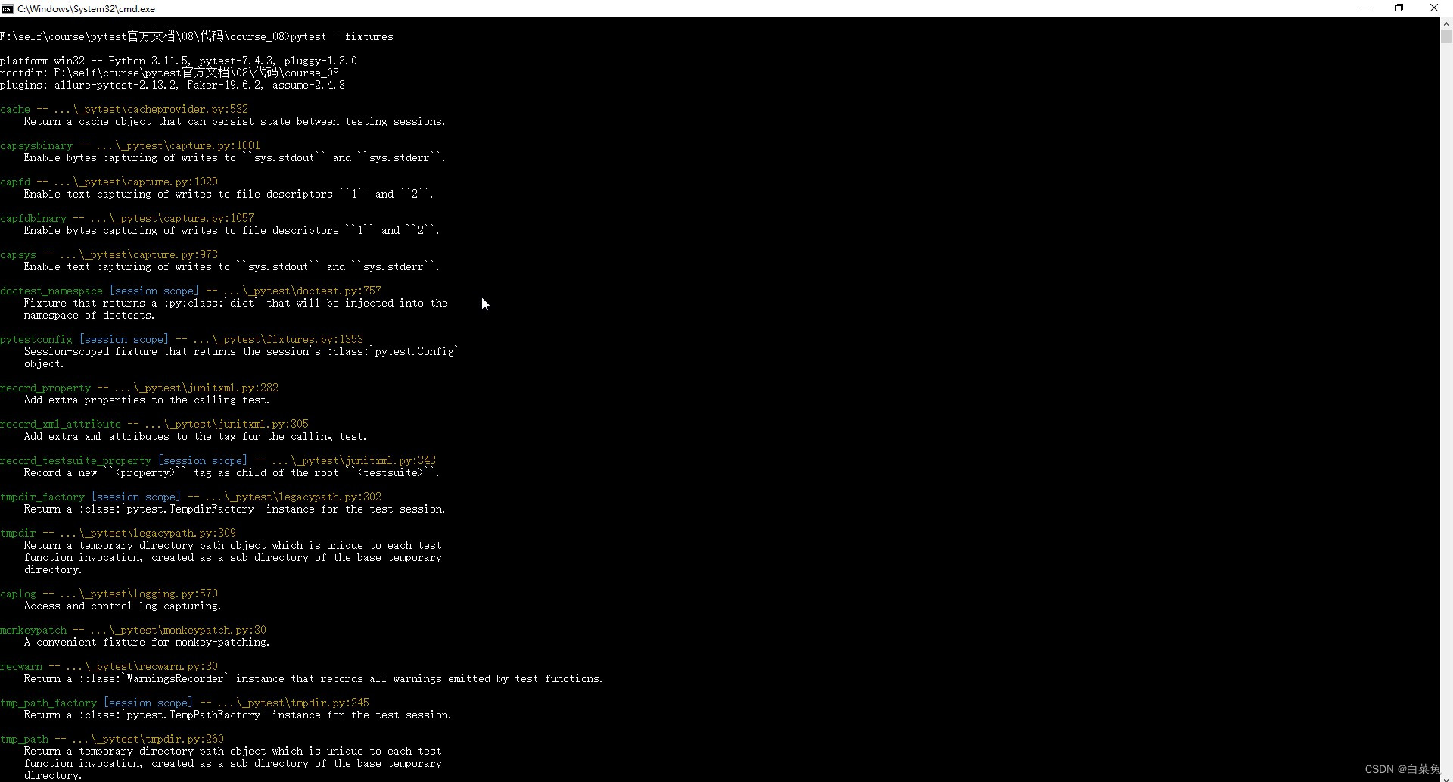Viewport: 1453px width, 782px height.
Task: Click the 'tmpdir_factory [session scope]' line
Action: [191, 497]
